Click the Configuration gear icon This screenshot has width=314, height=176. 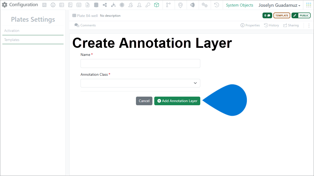[x=5, y=5]
